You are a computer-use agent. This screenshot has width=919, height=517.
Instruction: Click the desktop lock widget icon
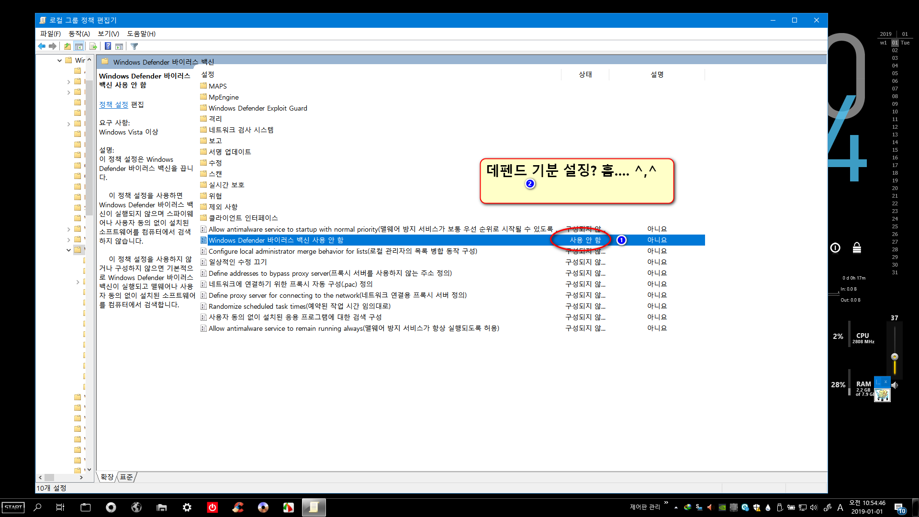click(x=857, y=247)
